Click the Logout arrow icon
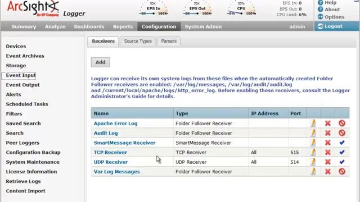 (x=320, y=26)
